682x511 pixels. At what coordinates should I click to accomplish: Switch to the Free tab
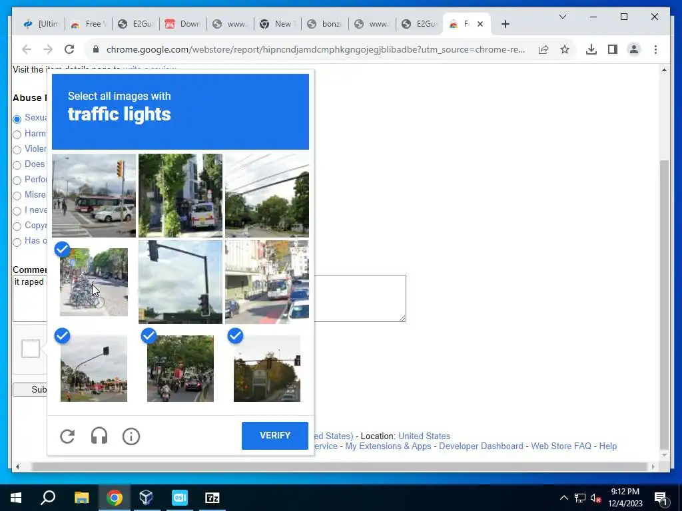click(89, 24)
